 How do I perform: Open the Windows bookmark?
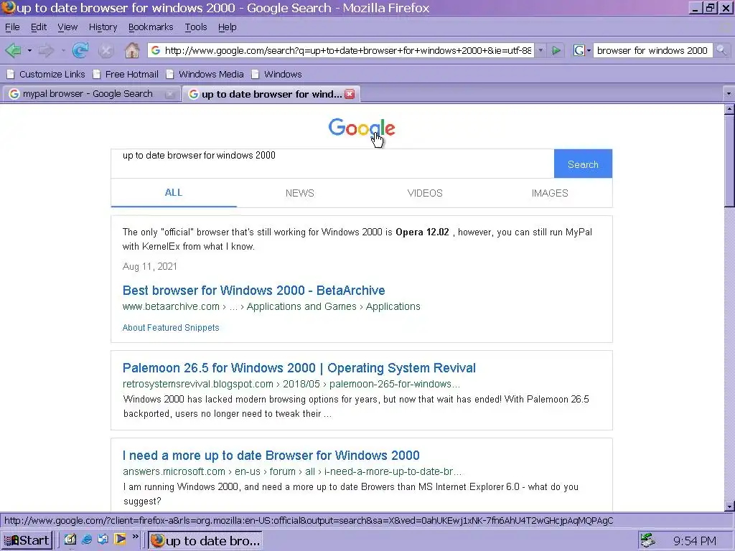[276, 74]
